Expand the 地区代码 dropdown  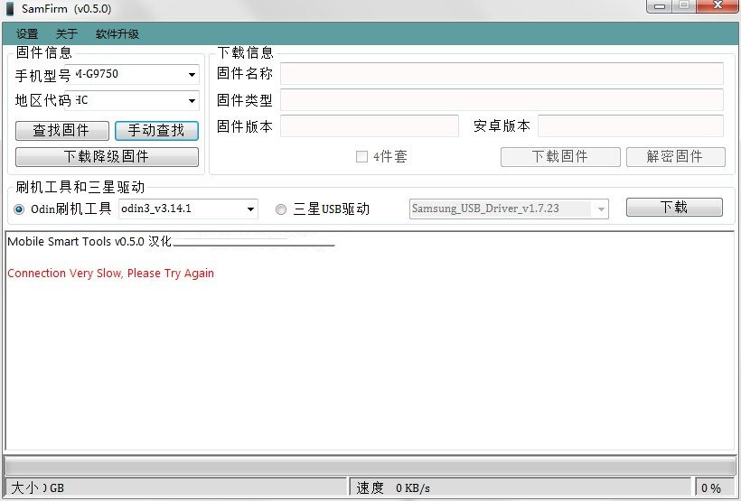192,101
